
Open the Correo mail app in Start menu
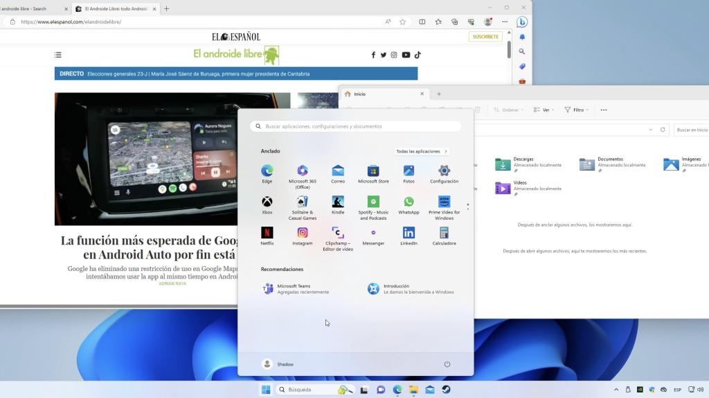coord(338,173)
